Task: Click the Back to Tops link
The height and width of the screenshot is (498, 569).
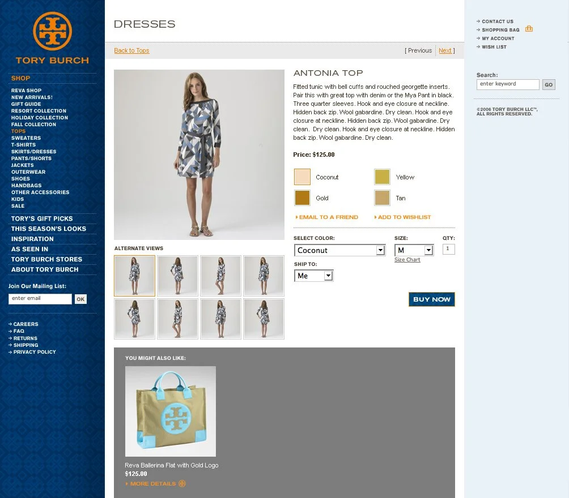Action: 131,50
